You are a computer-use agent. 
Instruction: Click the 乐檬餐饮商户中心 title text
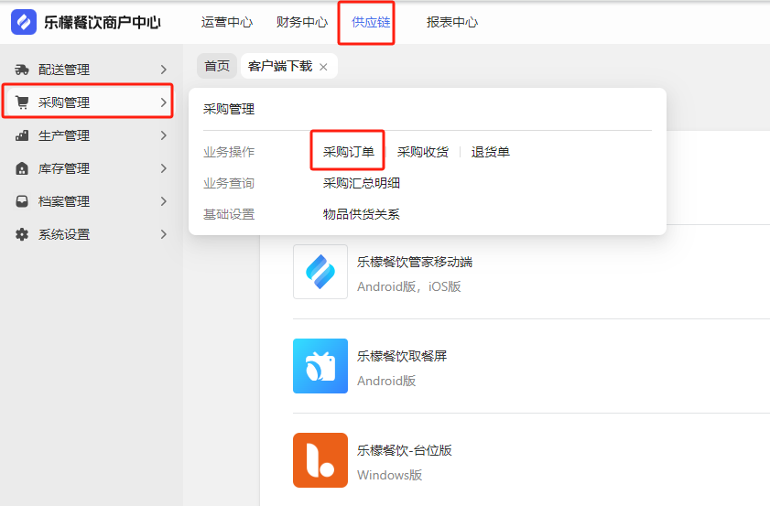103,22
